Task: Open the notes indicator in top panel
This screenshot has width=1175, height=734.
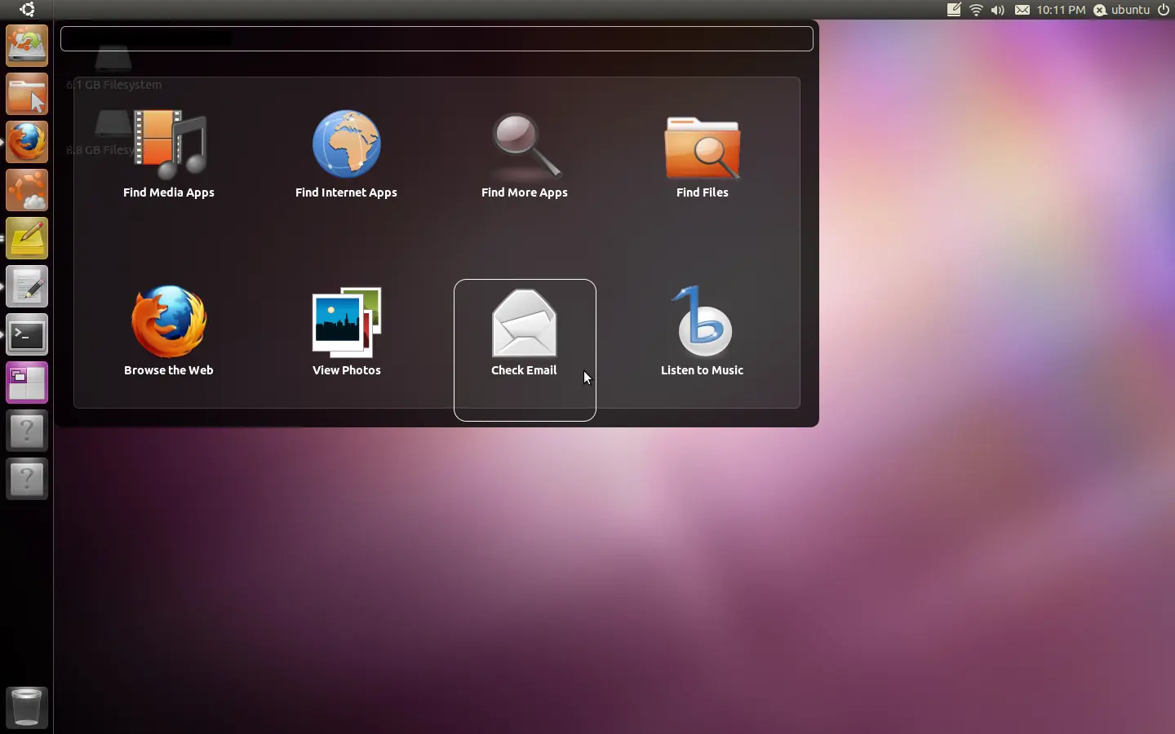Action: pos(954,10)
